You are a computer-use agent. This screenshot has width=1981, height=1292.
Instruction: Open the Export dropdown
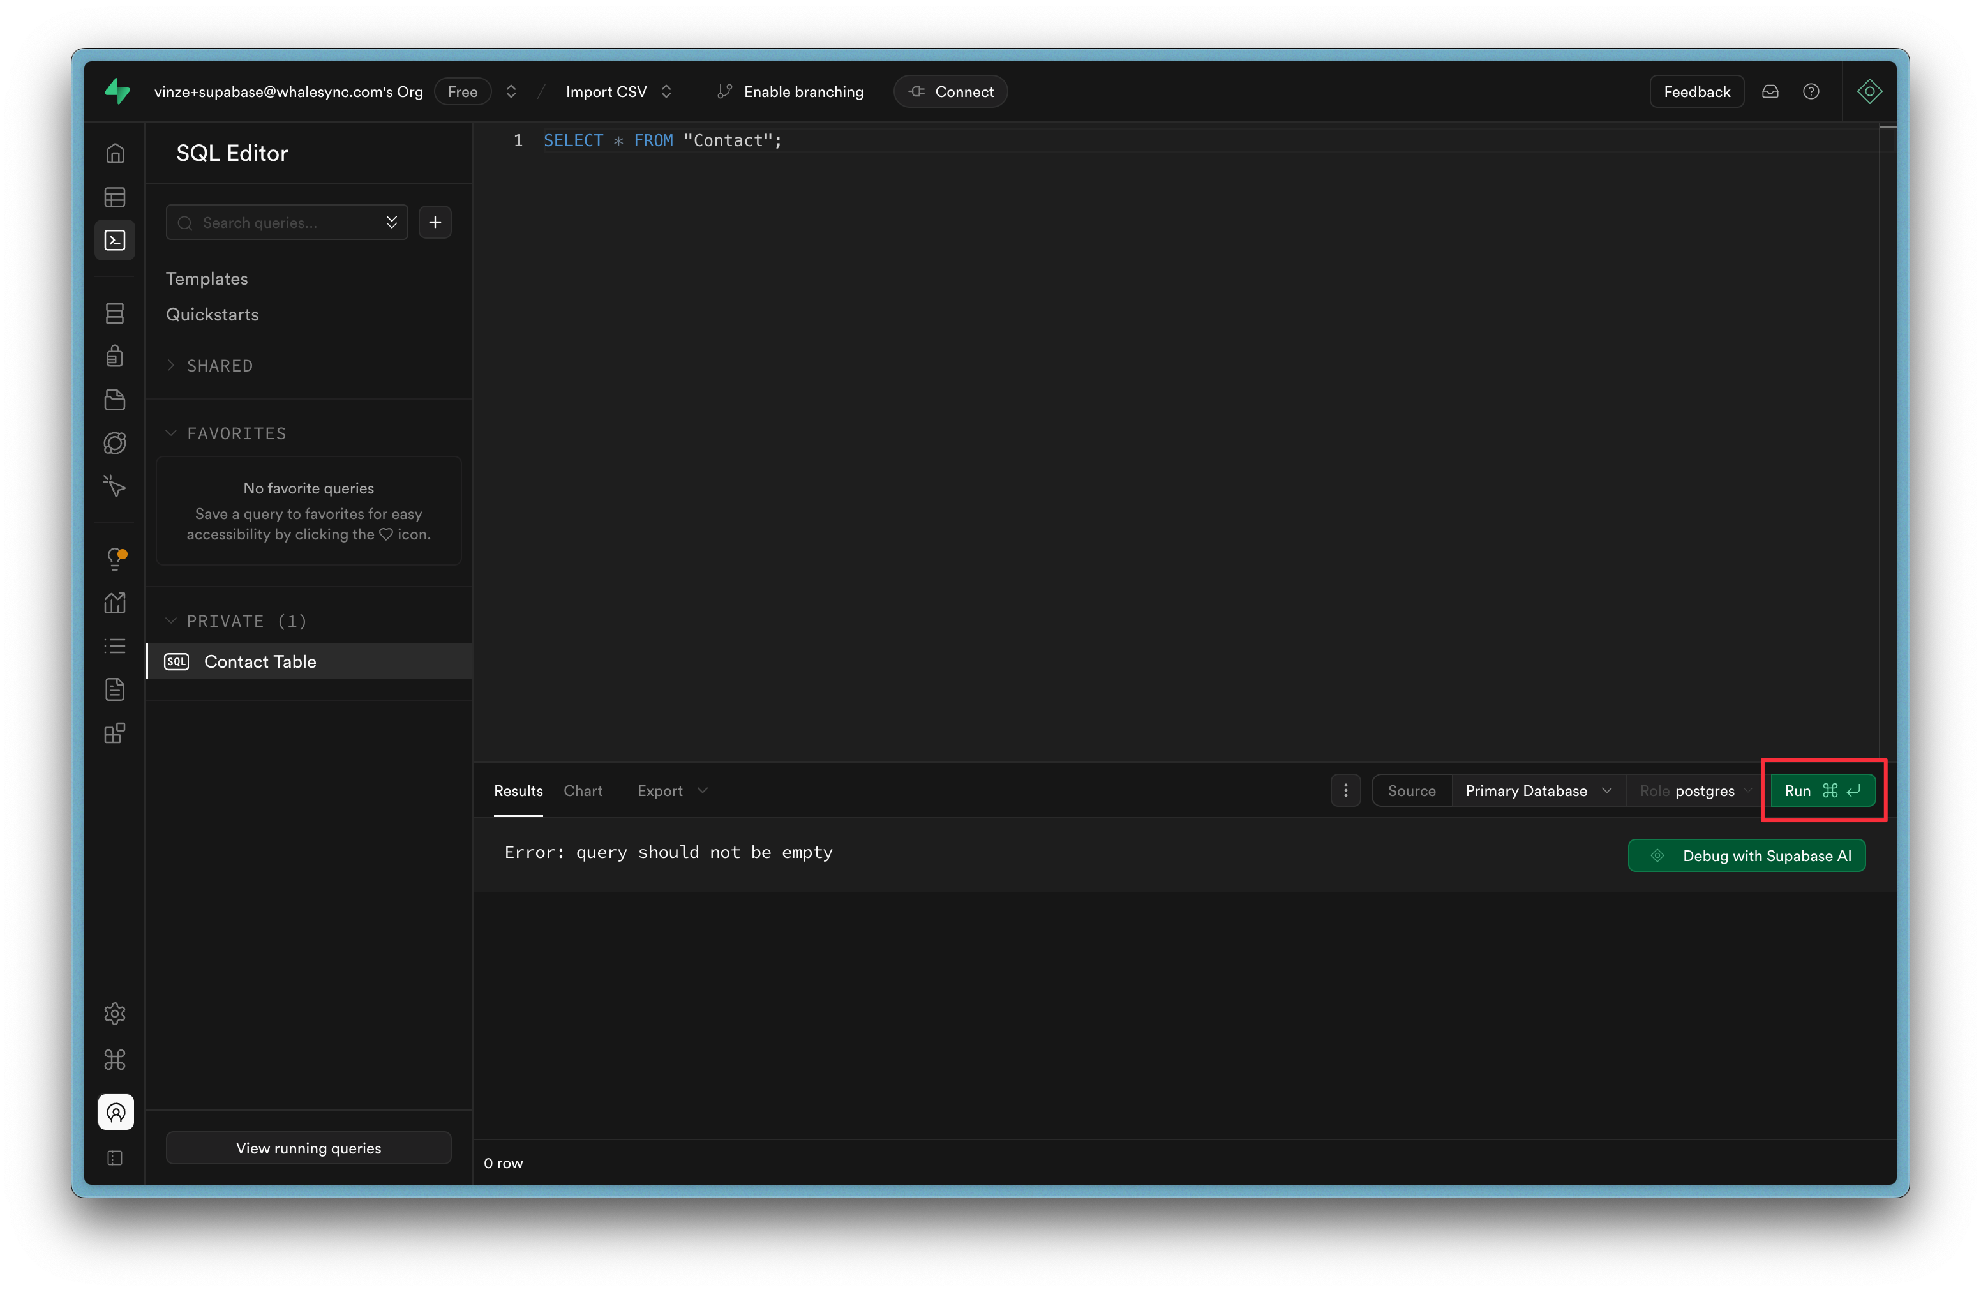[673, 791]
